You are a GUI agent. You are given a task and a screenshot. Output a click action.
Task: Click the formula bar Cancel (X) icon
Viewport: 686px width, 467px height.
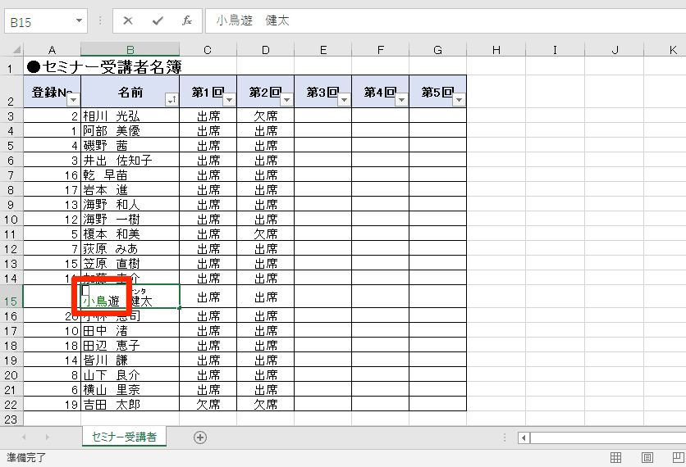(128, 20)
